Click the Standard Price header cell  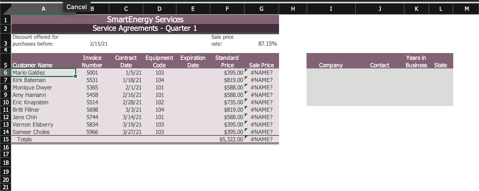click(227, 61)
